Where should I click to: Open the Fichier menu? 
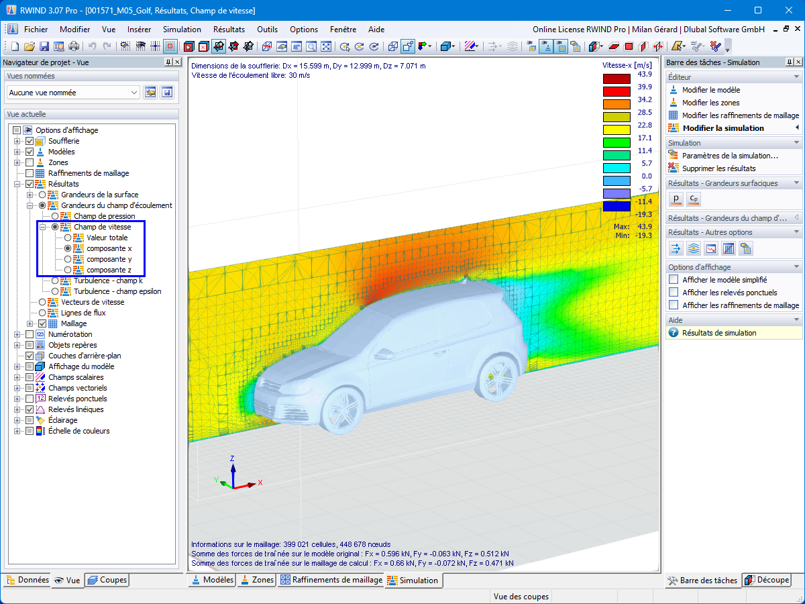tap(36, 30)
